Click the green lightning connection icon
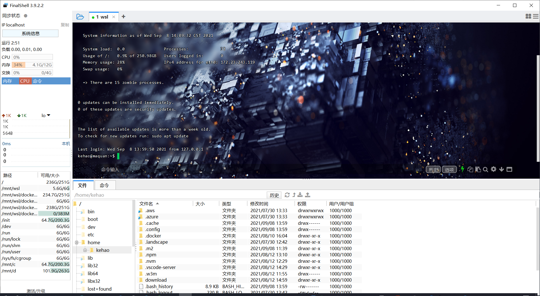This screenshot has width=540, height=296. (x=462, y=169)
